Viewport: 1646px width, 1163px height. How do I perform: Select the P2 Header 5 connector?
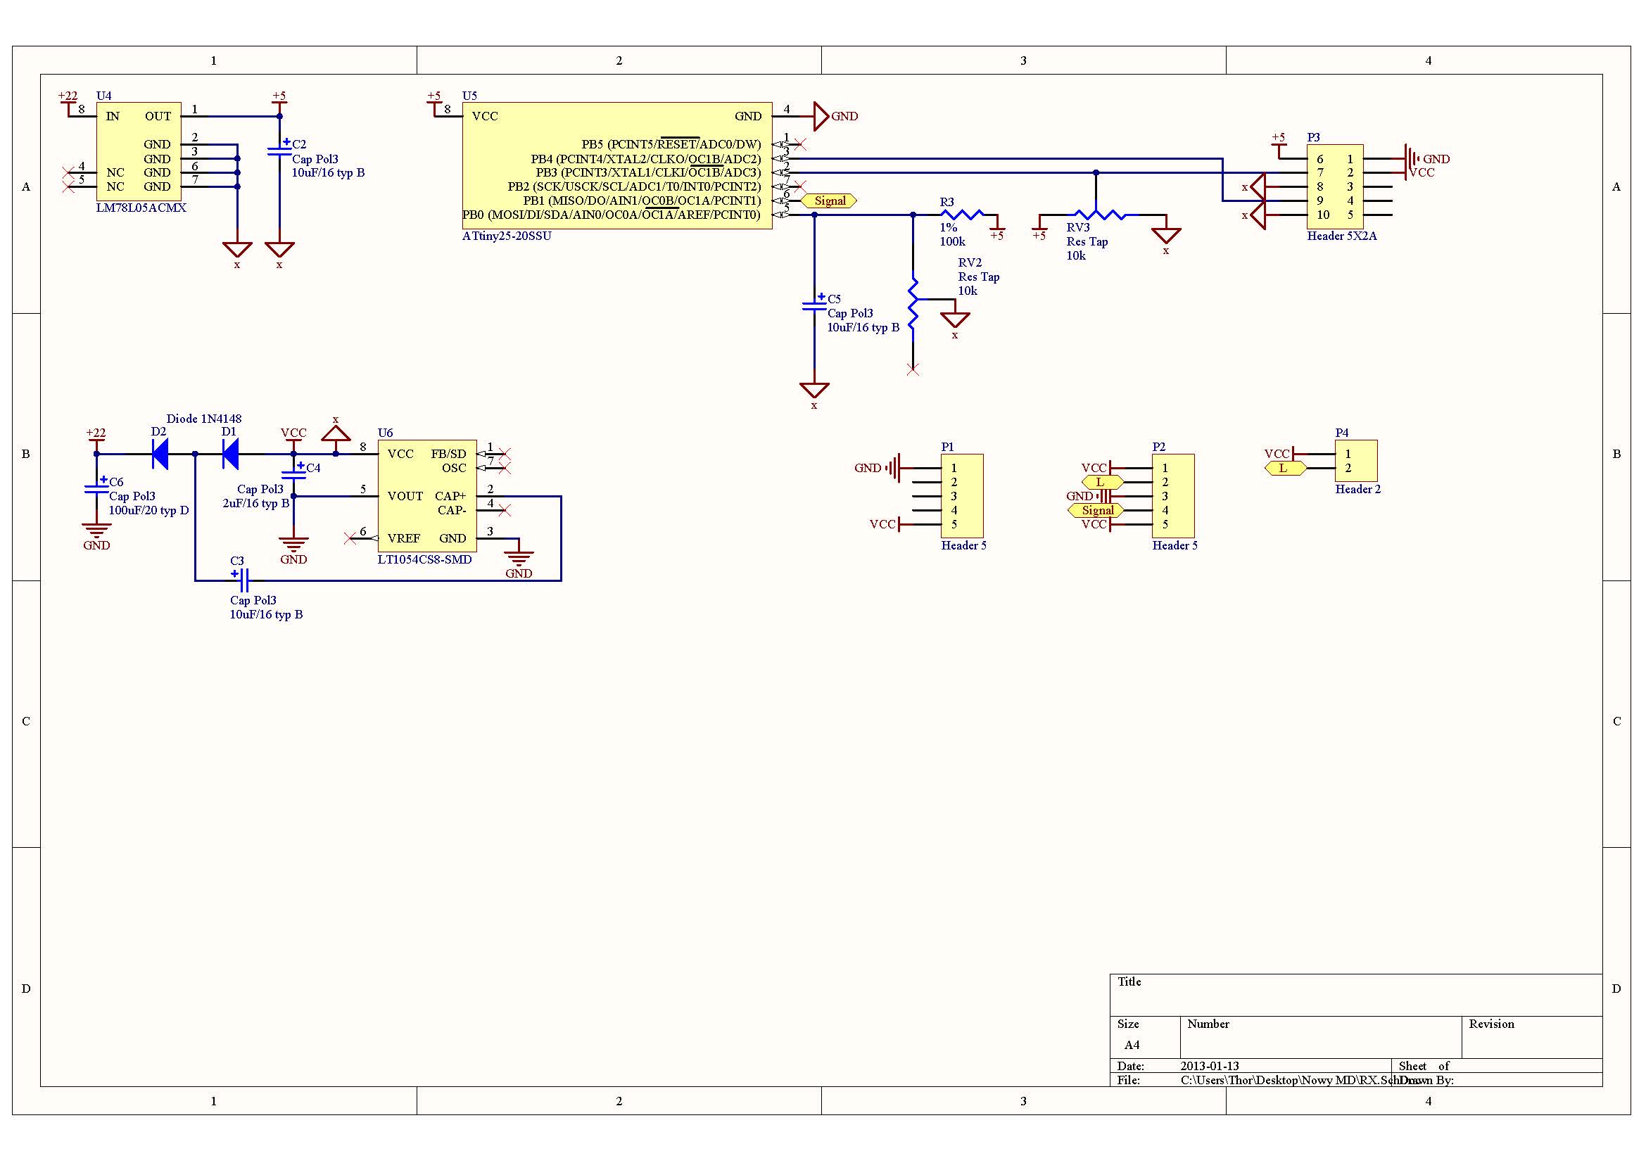(x=1173, y=496)
